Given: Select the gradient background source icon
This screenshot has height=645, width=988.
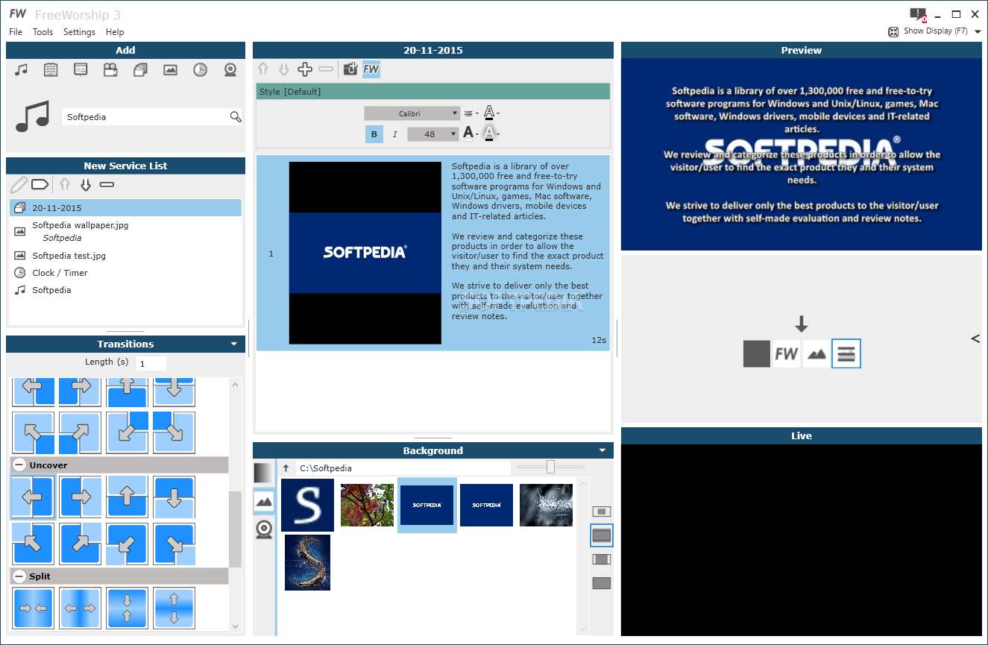Looking at the screenshot, I should [263, 473].
